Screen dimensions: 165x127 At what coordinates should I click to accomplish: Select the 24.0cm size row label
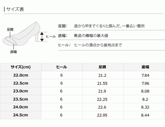21,107
